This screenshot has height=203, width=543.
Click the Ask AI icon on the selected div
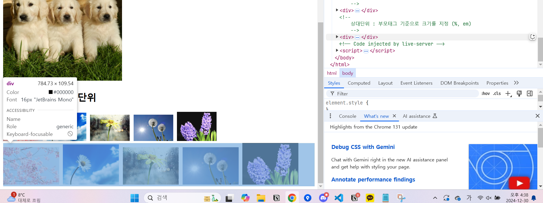[x=533, y=37]
